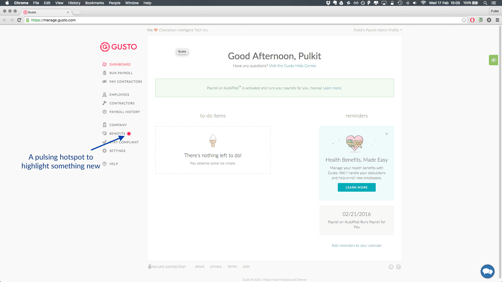Click the Employees person icon
Screen dimensions: 502x282
[105, 95]
